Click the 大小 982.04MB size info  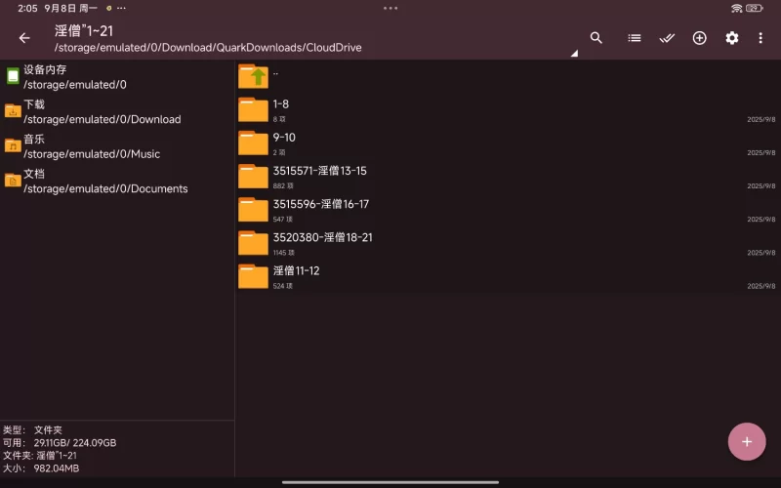pyautogui.click(x=41, y=468)
